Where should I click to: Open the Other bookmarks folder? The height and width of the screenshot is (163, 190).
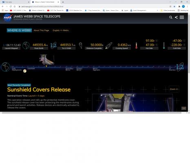(168, 10)
